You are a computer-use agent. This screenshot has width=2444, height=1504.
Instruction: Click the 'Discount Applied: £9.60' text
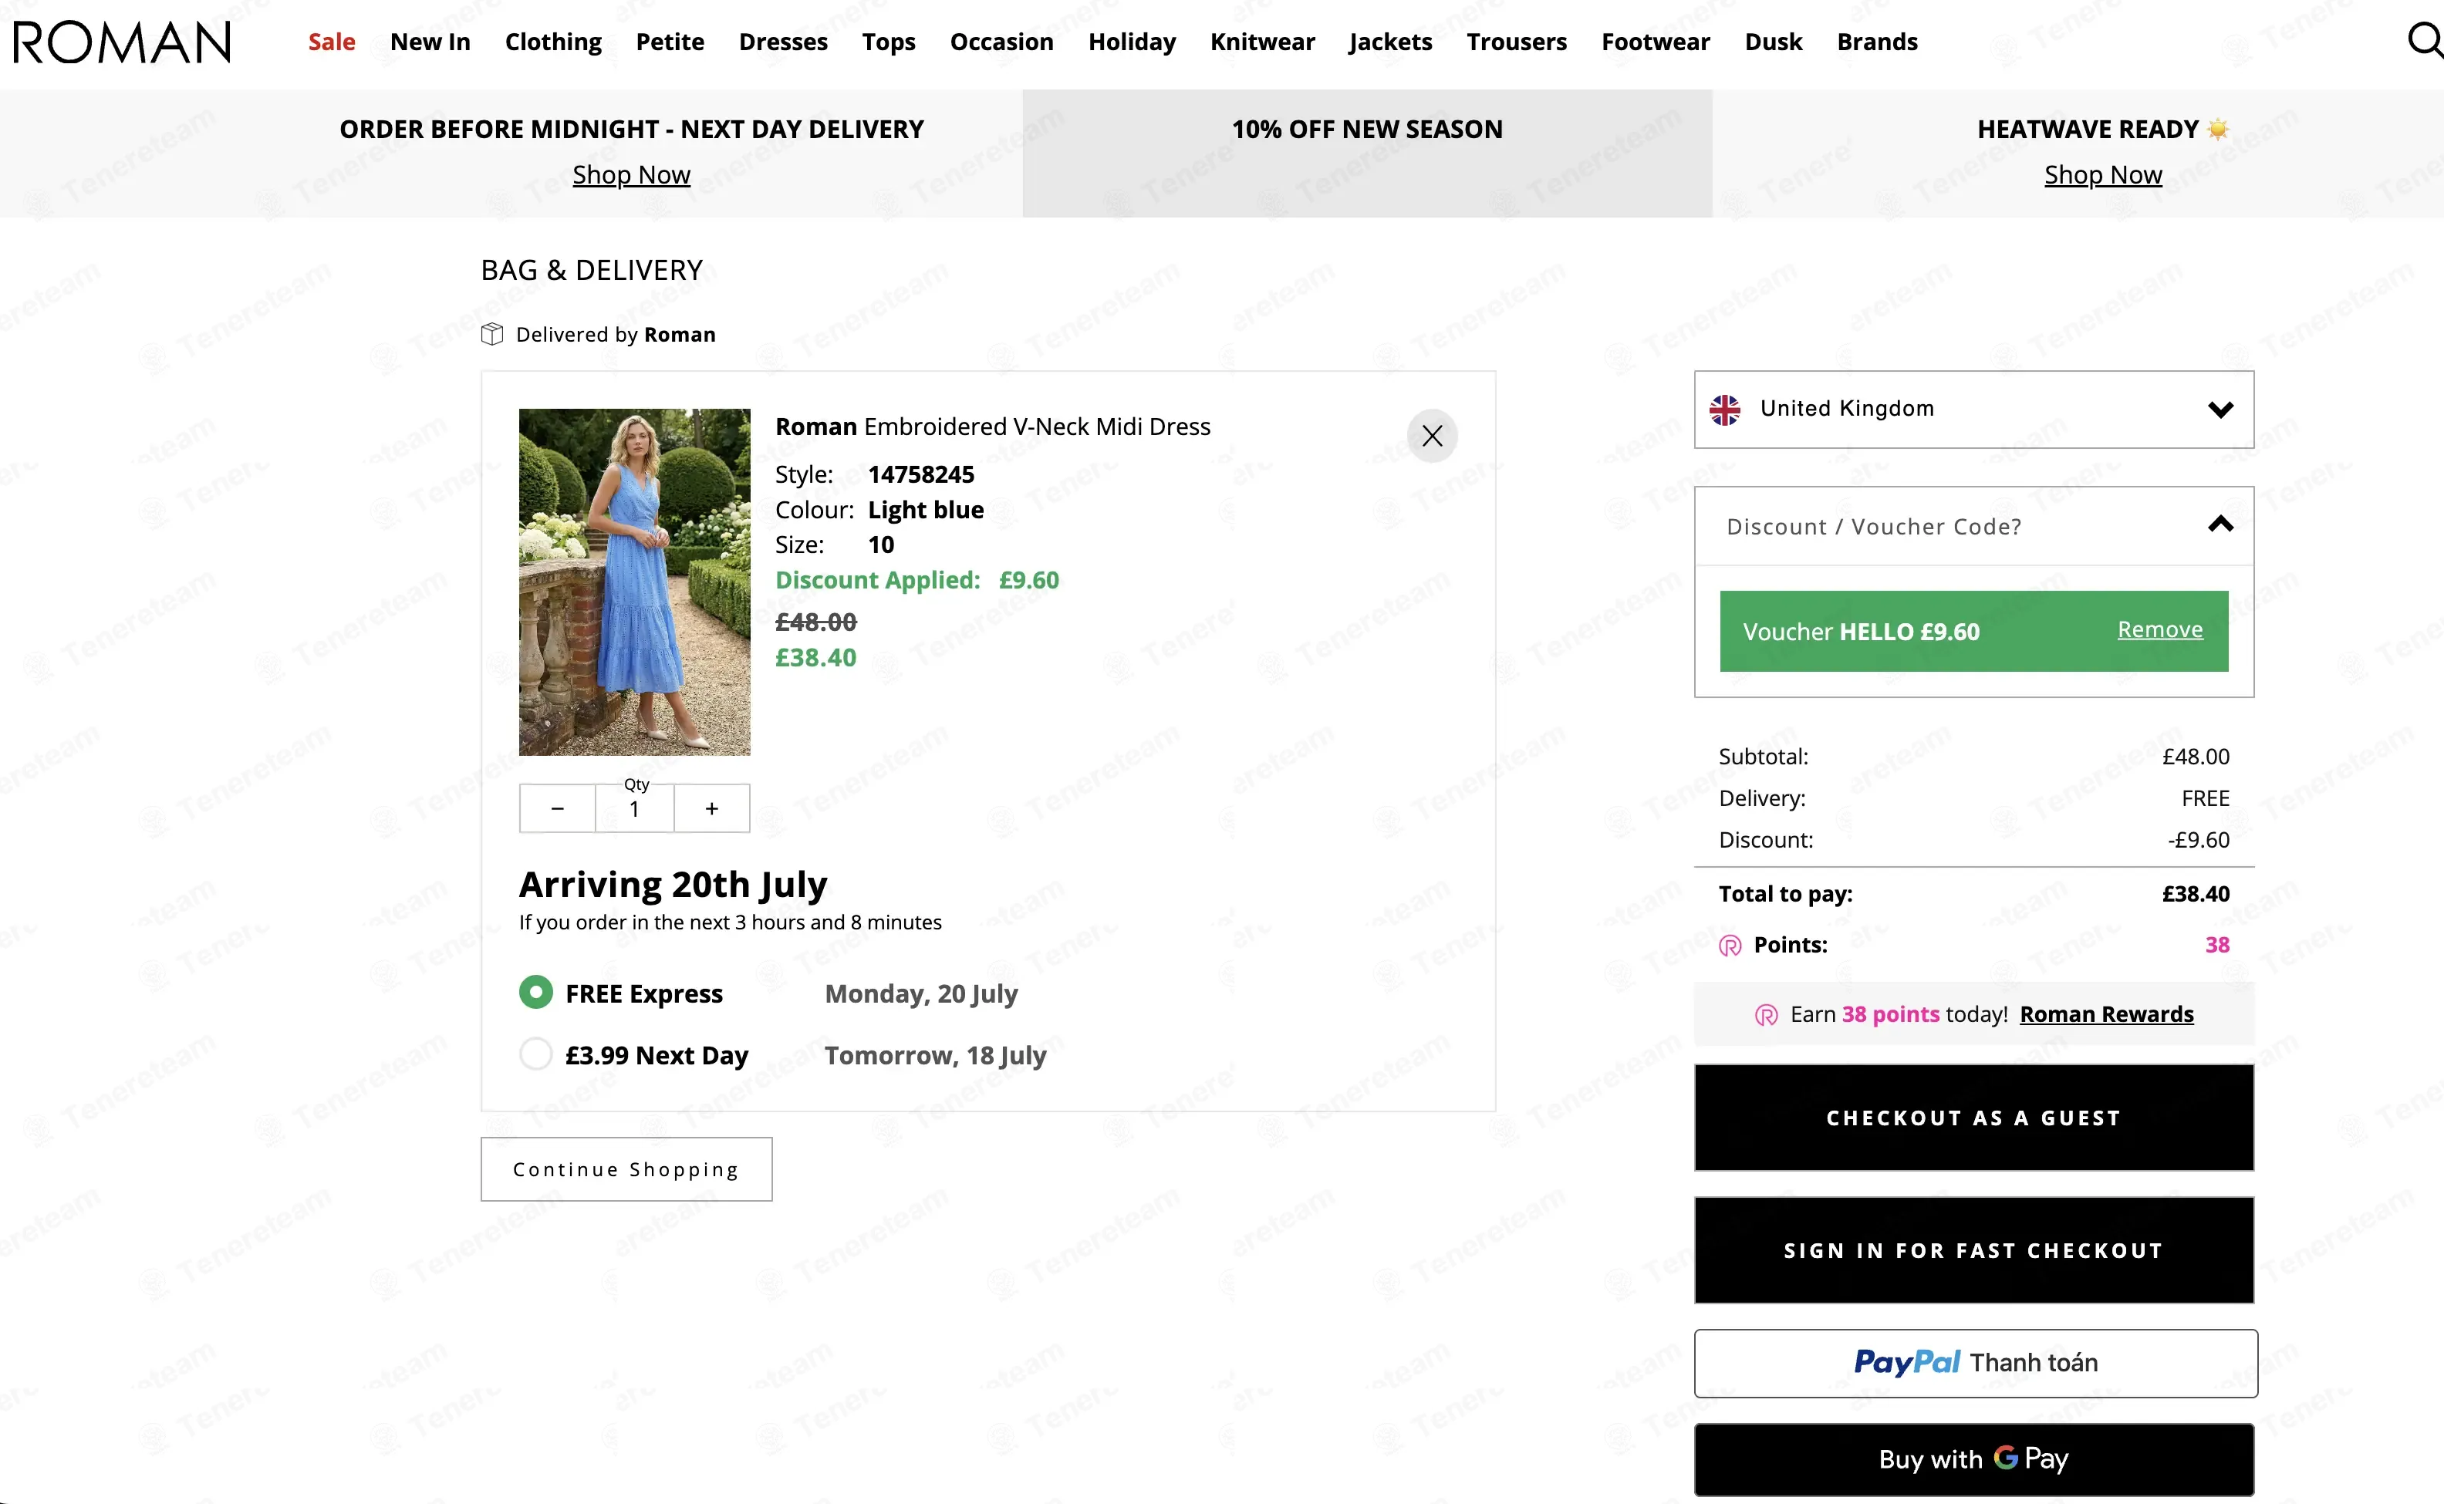click(x=917, y=580)
